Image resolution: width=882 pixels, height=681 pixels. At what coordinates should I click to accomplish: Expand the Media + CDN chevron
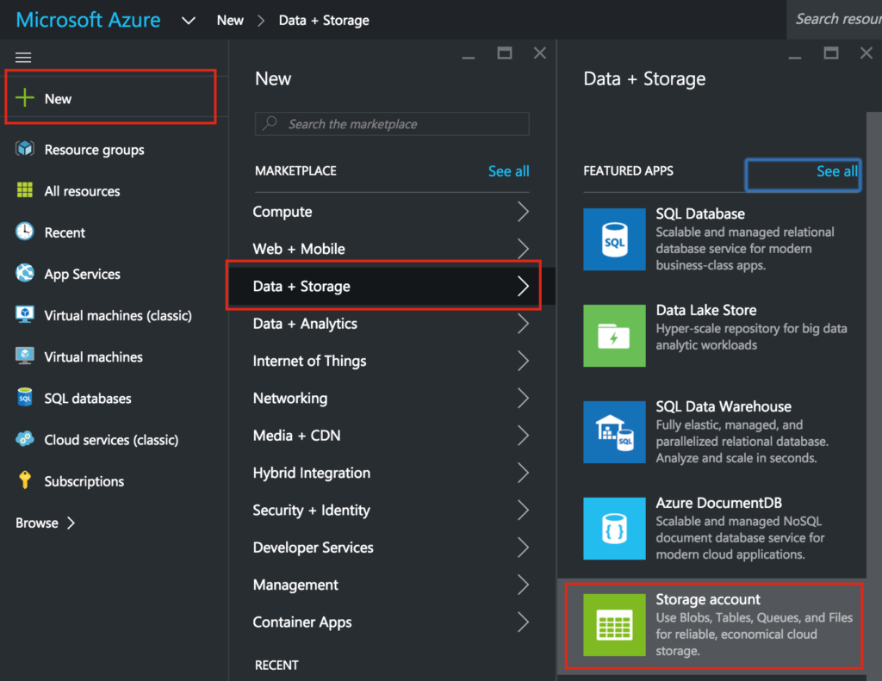[523, 436]
